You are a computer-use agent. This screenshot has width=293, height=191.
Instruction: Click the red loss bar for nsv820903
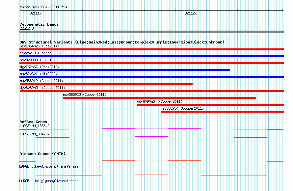pyautogui.click(x=151, y=63)
